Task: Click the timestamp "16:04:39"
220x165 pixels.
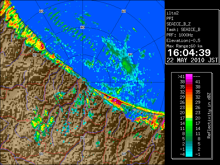Action: pos(189,53)
